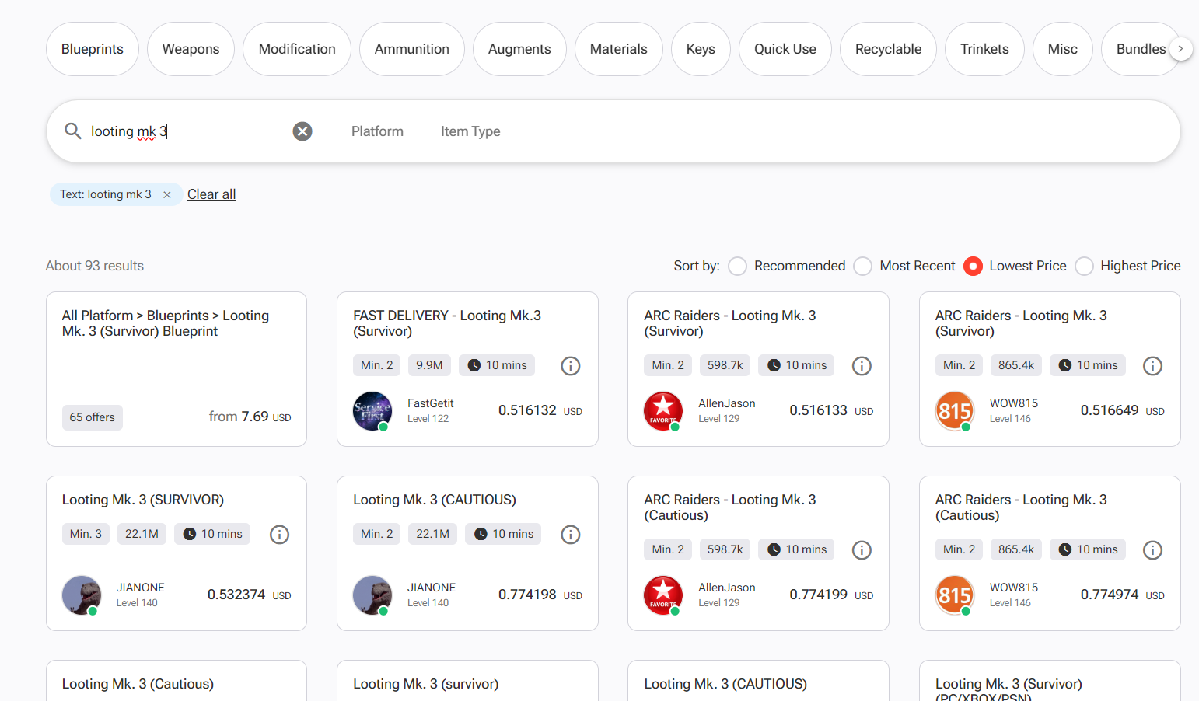Click the 0.516132 USD price
The image size is (1199, 701).
pyautogui.click(x=540, y=410)
